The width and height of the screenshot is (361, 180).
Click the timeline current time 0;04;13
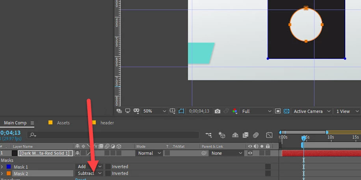[10, 133]
